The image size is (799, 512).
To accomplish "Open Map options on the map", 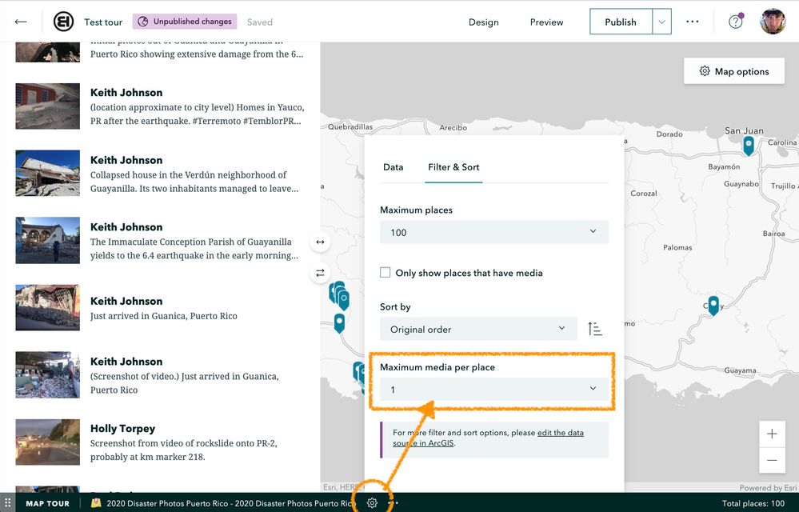I will tap(733, 70).
